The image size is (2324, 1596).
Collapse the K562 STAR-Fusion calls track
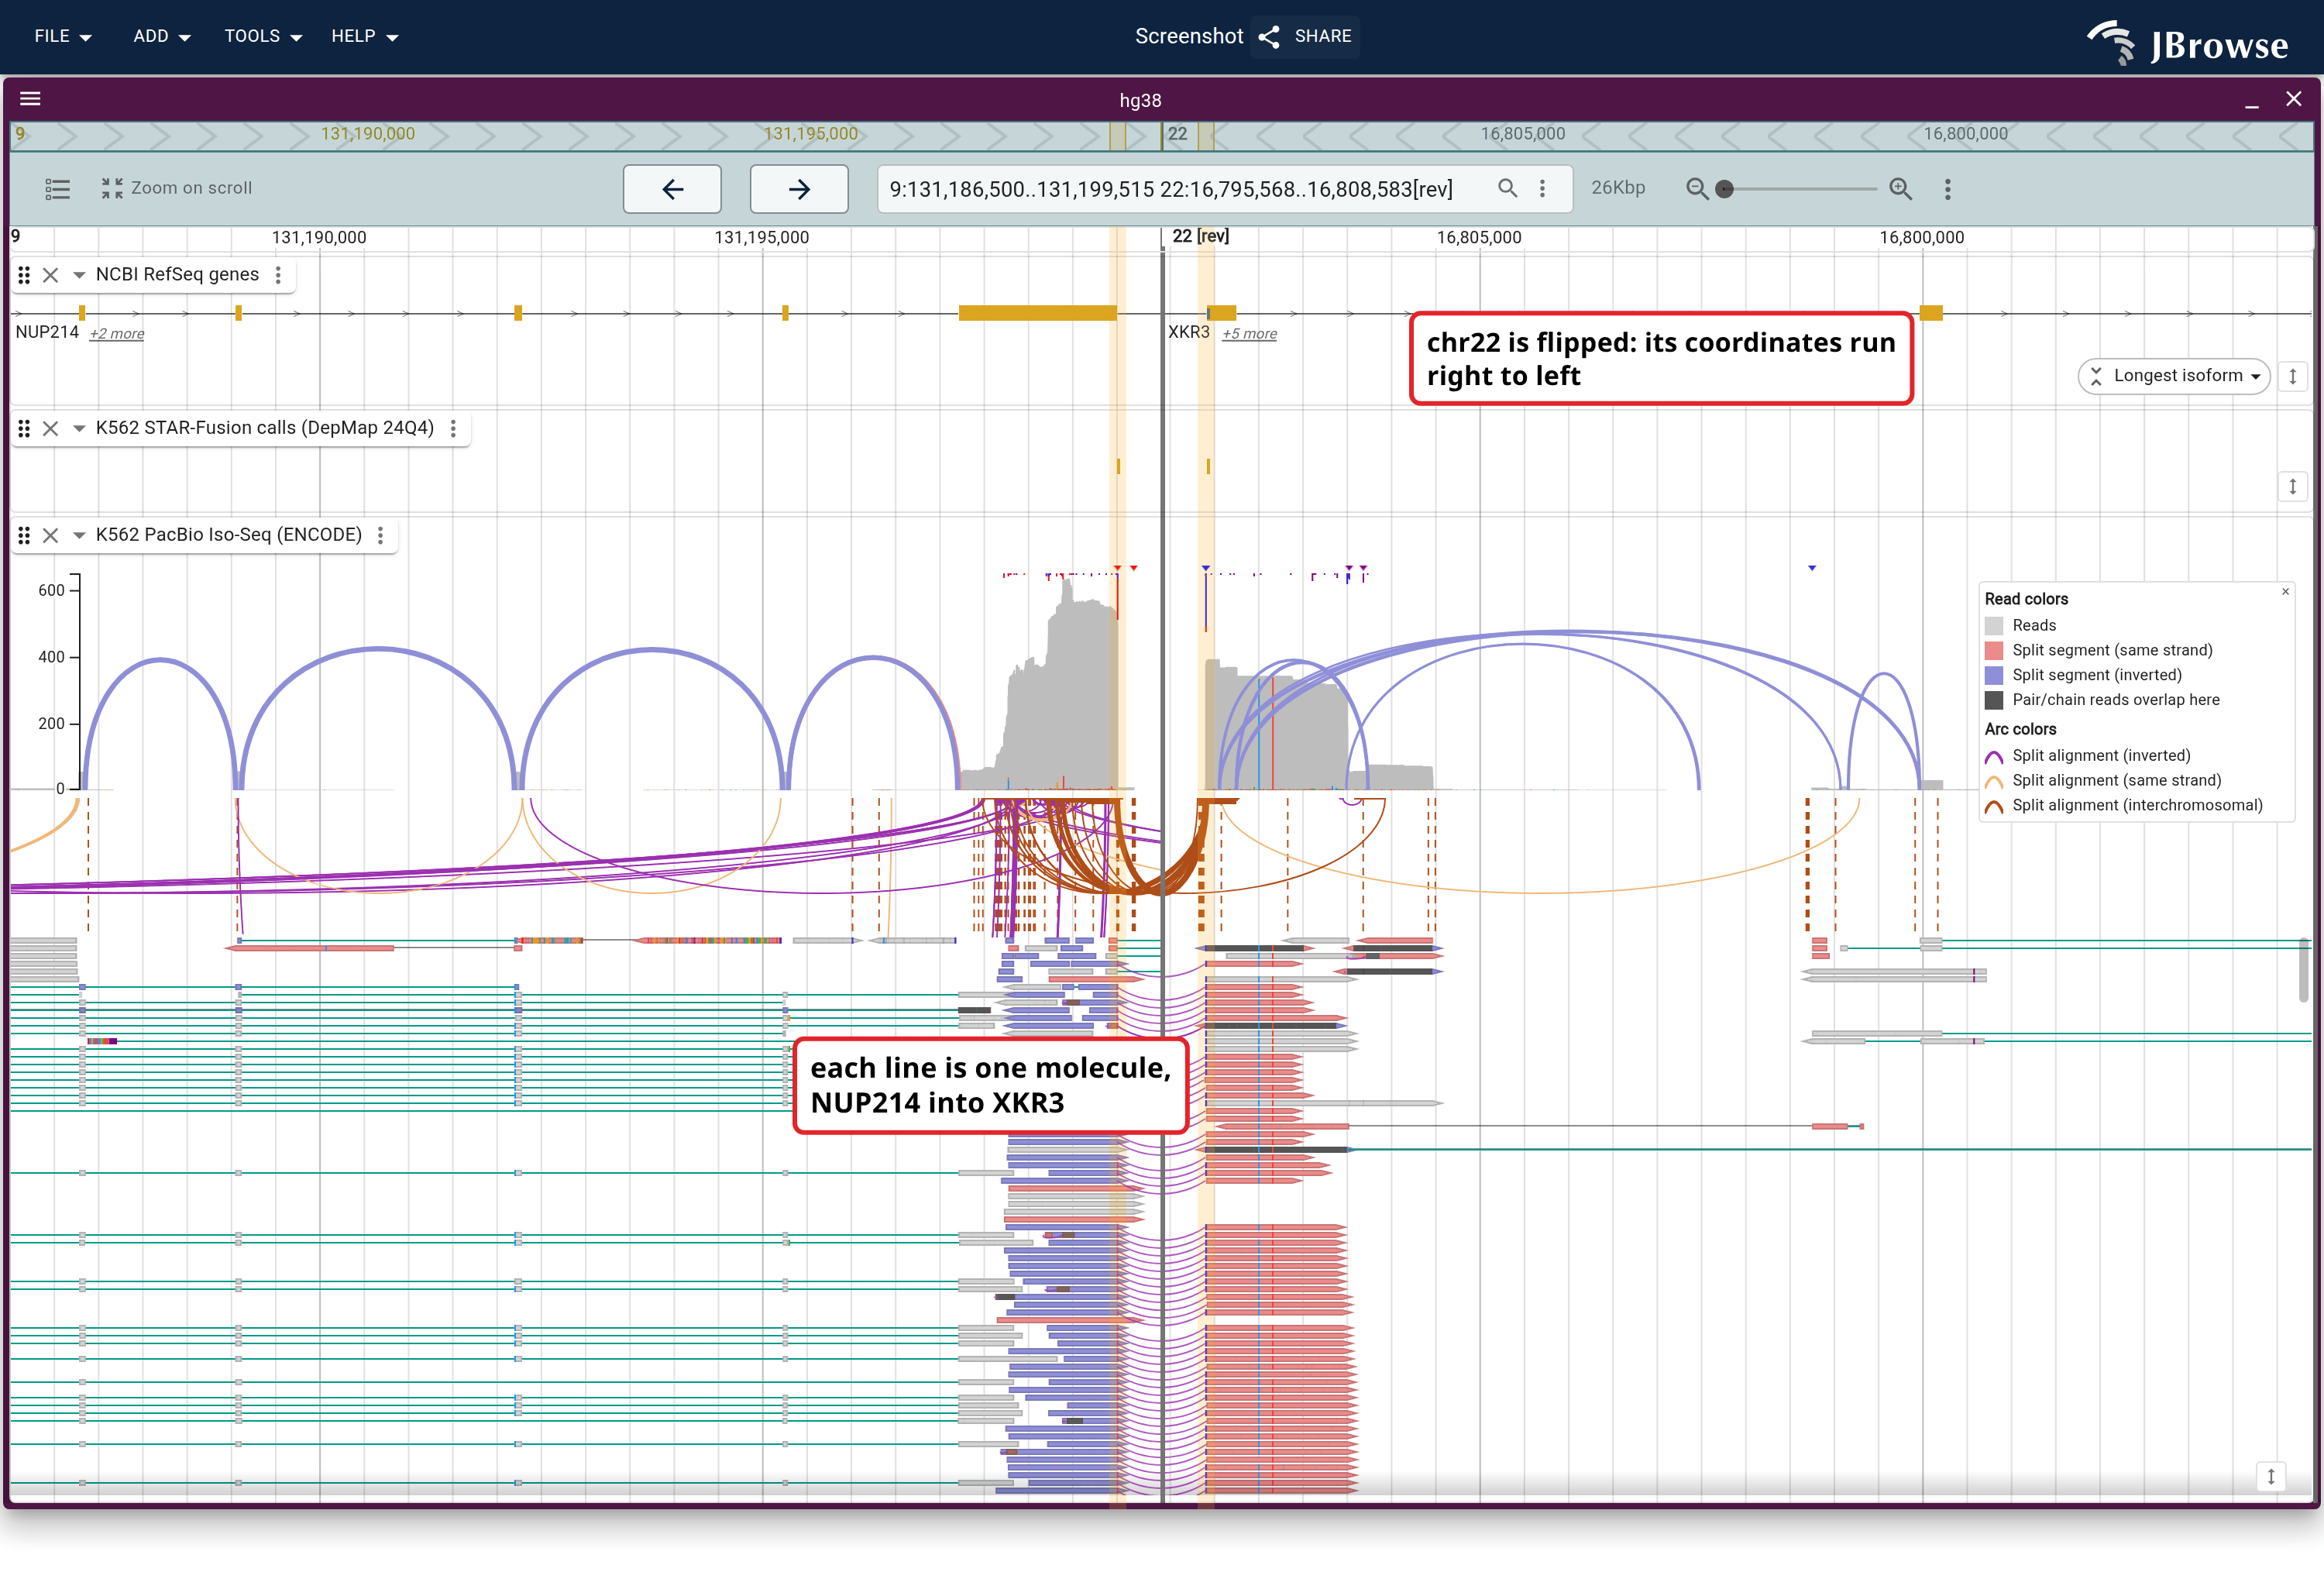tap(78, 428)
